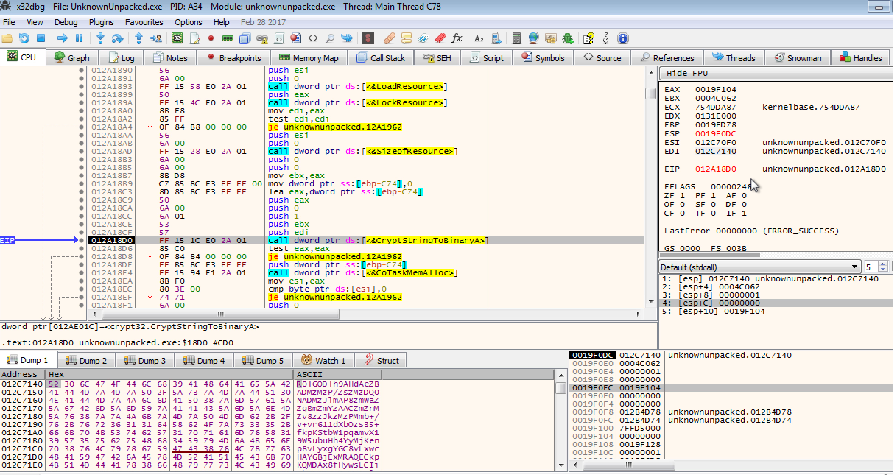Toggle breakpoint bullet at address 012A18E4
The height and width of the screenshot is (475, 893).
pyautogui.click(x=81, y=273)
